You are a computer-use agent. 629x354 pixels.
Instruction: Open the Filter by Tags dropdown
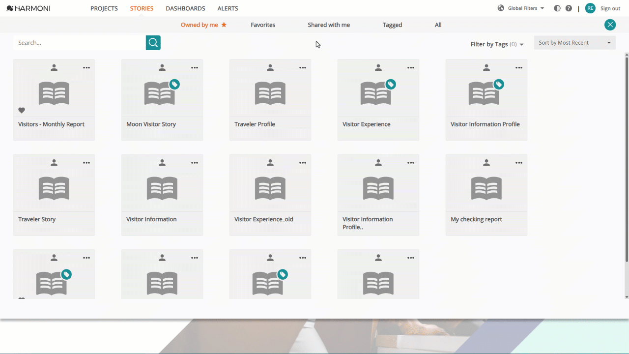click(497, 44)
